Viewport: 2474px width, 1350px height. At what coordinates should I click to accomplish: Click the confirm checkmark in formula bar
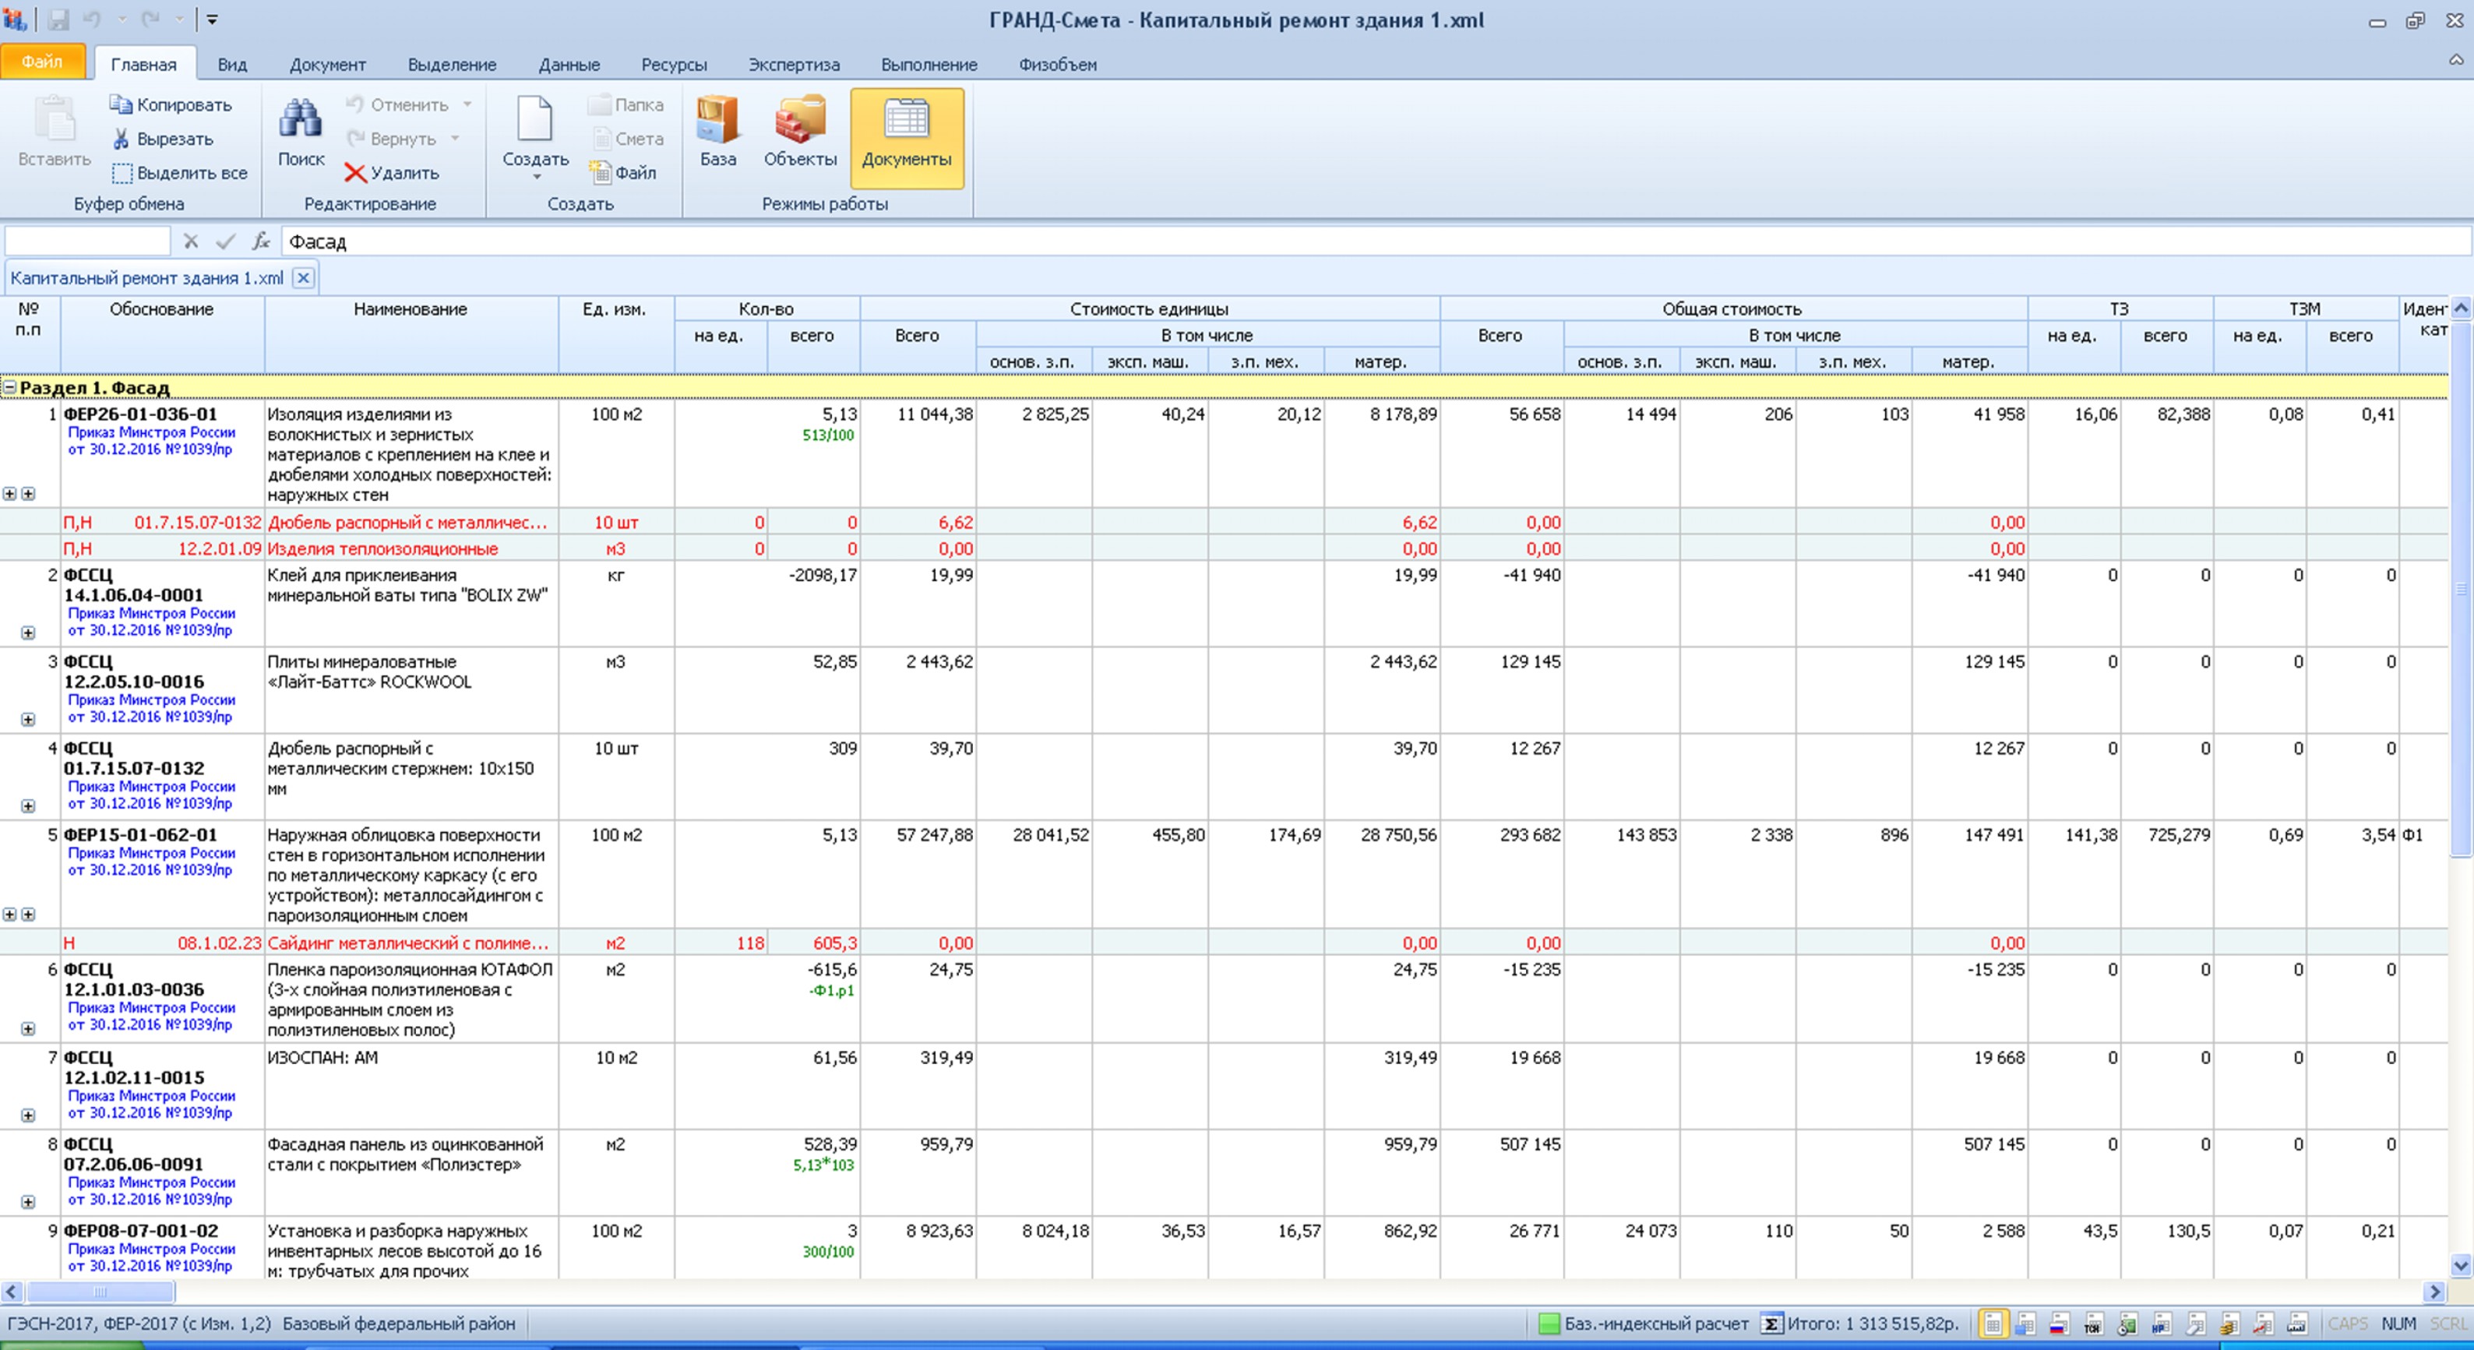(x=225, y=241)
